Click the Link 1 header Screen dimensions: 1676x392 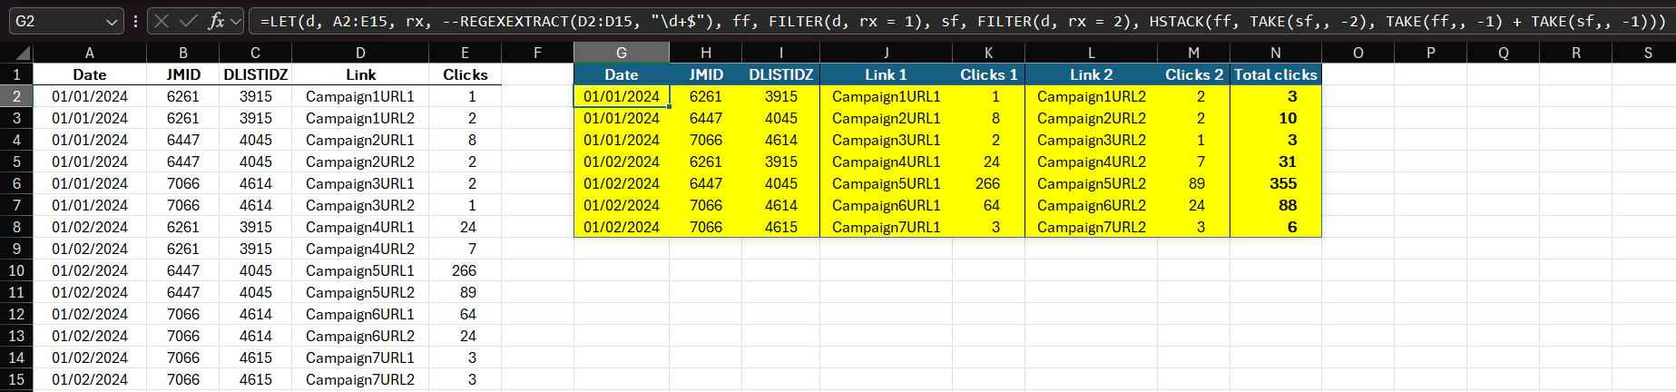tap(886, 74)
